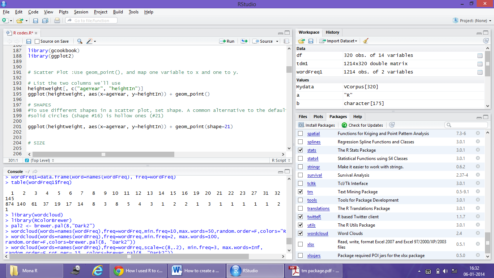Uncheck the tm package checkbox
The height and width of the screenshot is (278, 494).
click(x=300, y=192)
